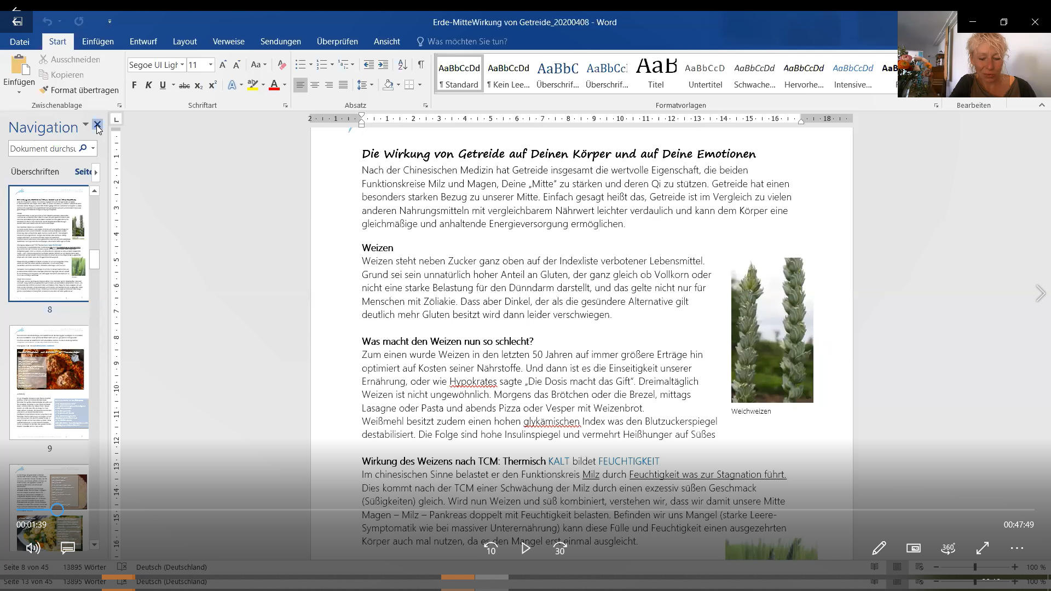Open search options dropdown in Navigation box
This screenshot has width=1051, height=591.
(x=93, y=148)
